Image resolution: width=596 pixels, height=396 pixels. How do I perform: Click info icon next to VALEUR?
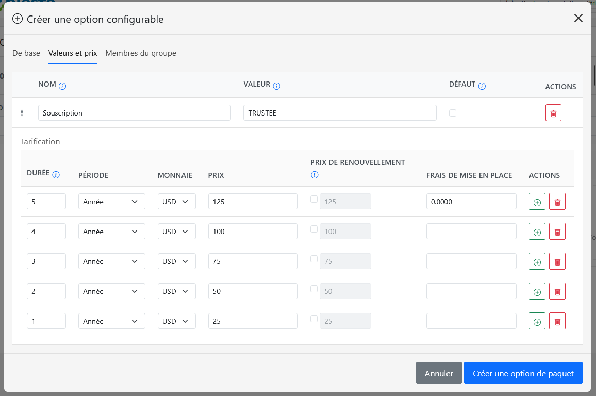tap(277, 86)
